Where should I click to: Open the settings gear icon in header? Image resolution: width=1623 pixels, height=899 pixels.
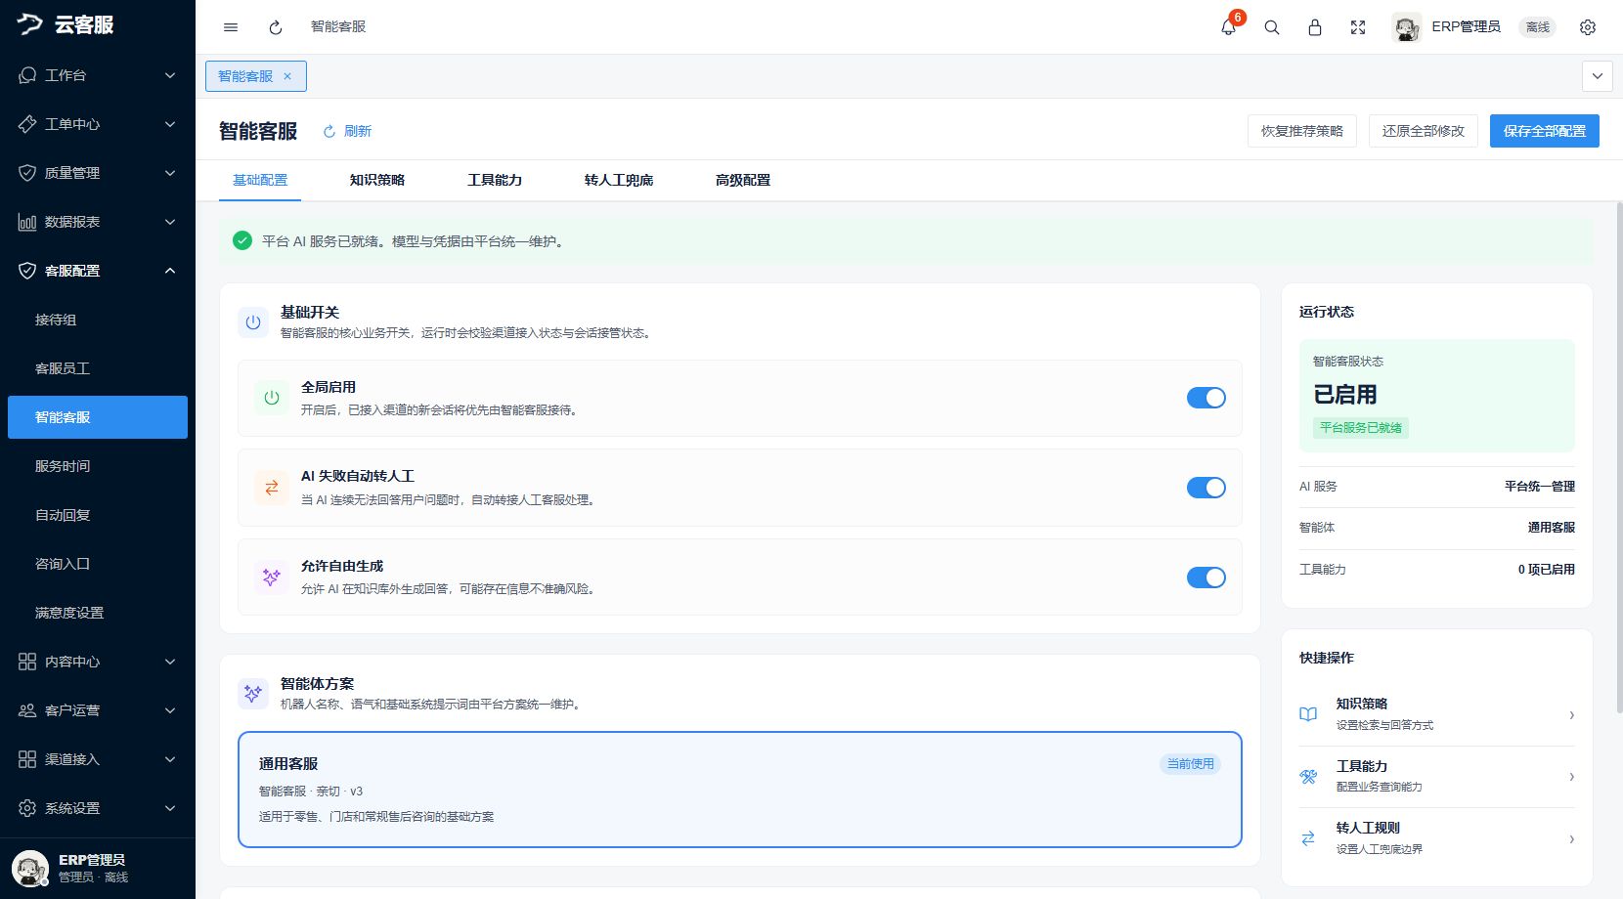1588,27
